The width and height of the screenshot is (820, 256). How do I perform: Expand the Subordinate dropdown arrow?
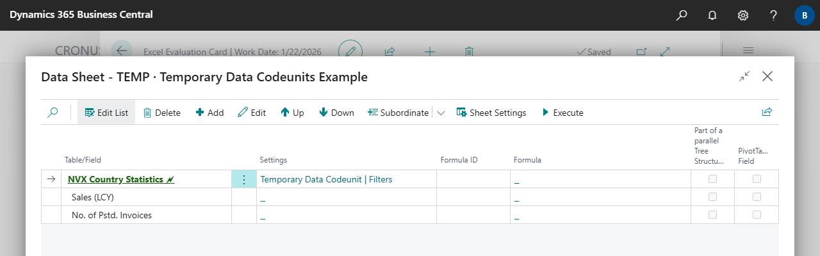click(x=441, y=113)
